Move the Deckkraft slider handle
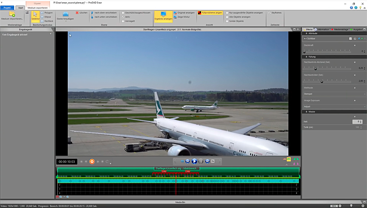 coord(304,52)
